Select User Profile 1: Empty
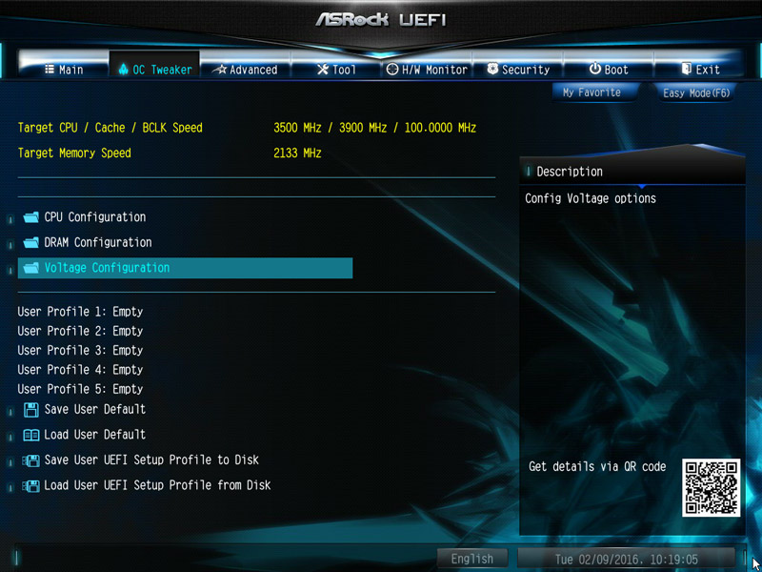The width and height of the screenshot is (762, 572). tap(80, 312)
